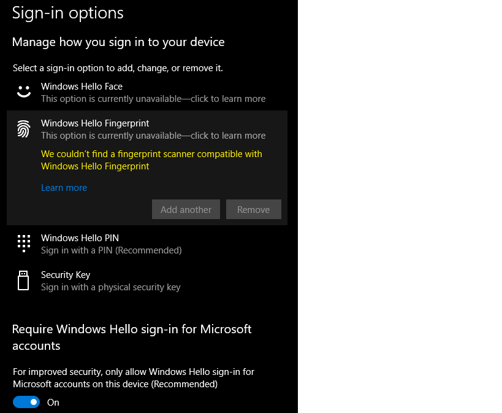Click the Windows Hello Face icon
The height and width of the screenshot is (413, 502).
click(x=23, y=92)
